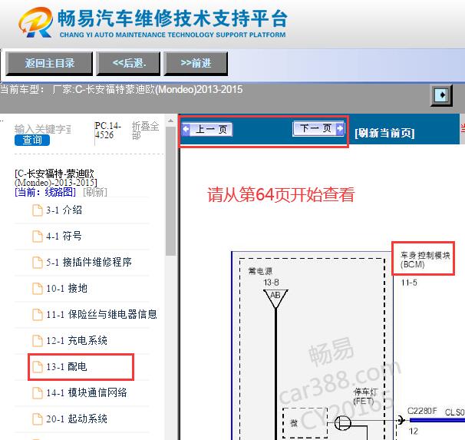Click the panel toggle arrow icon top right
Screen dimensions: 465x440
tap(441, 95)
